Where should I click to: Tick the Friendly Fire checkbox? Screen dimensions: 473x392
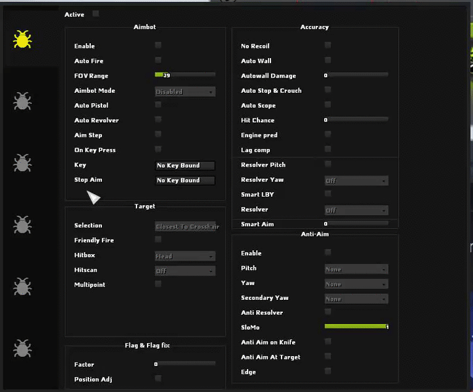[x=158, y=240]
